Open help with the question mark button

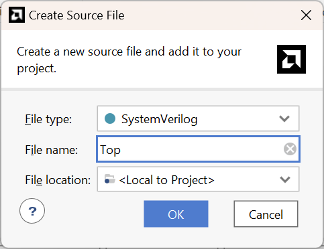click(32, 211)
